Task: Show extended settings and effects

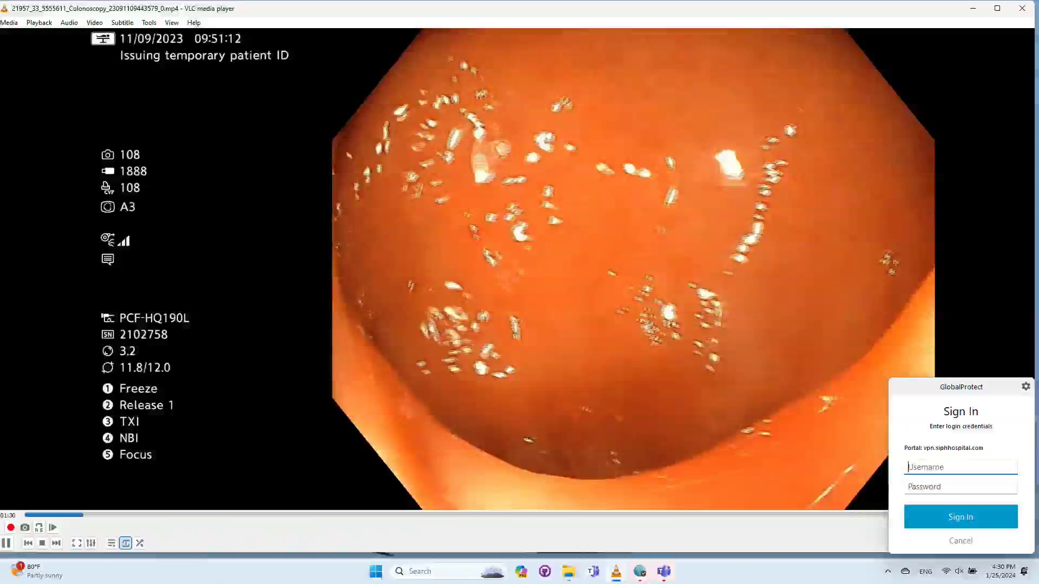Action: [91, 543]
